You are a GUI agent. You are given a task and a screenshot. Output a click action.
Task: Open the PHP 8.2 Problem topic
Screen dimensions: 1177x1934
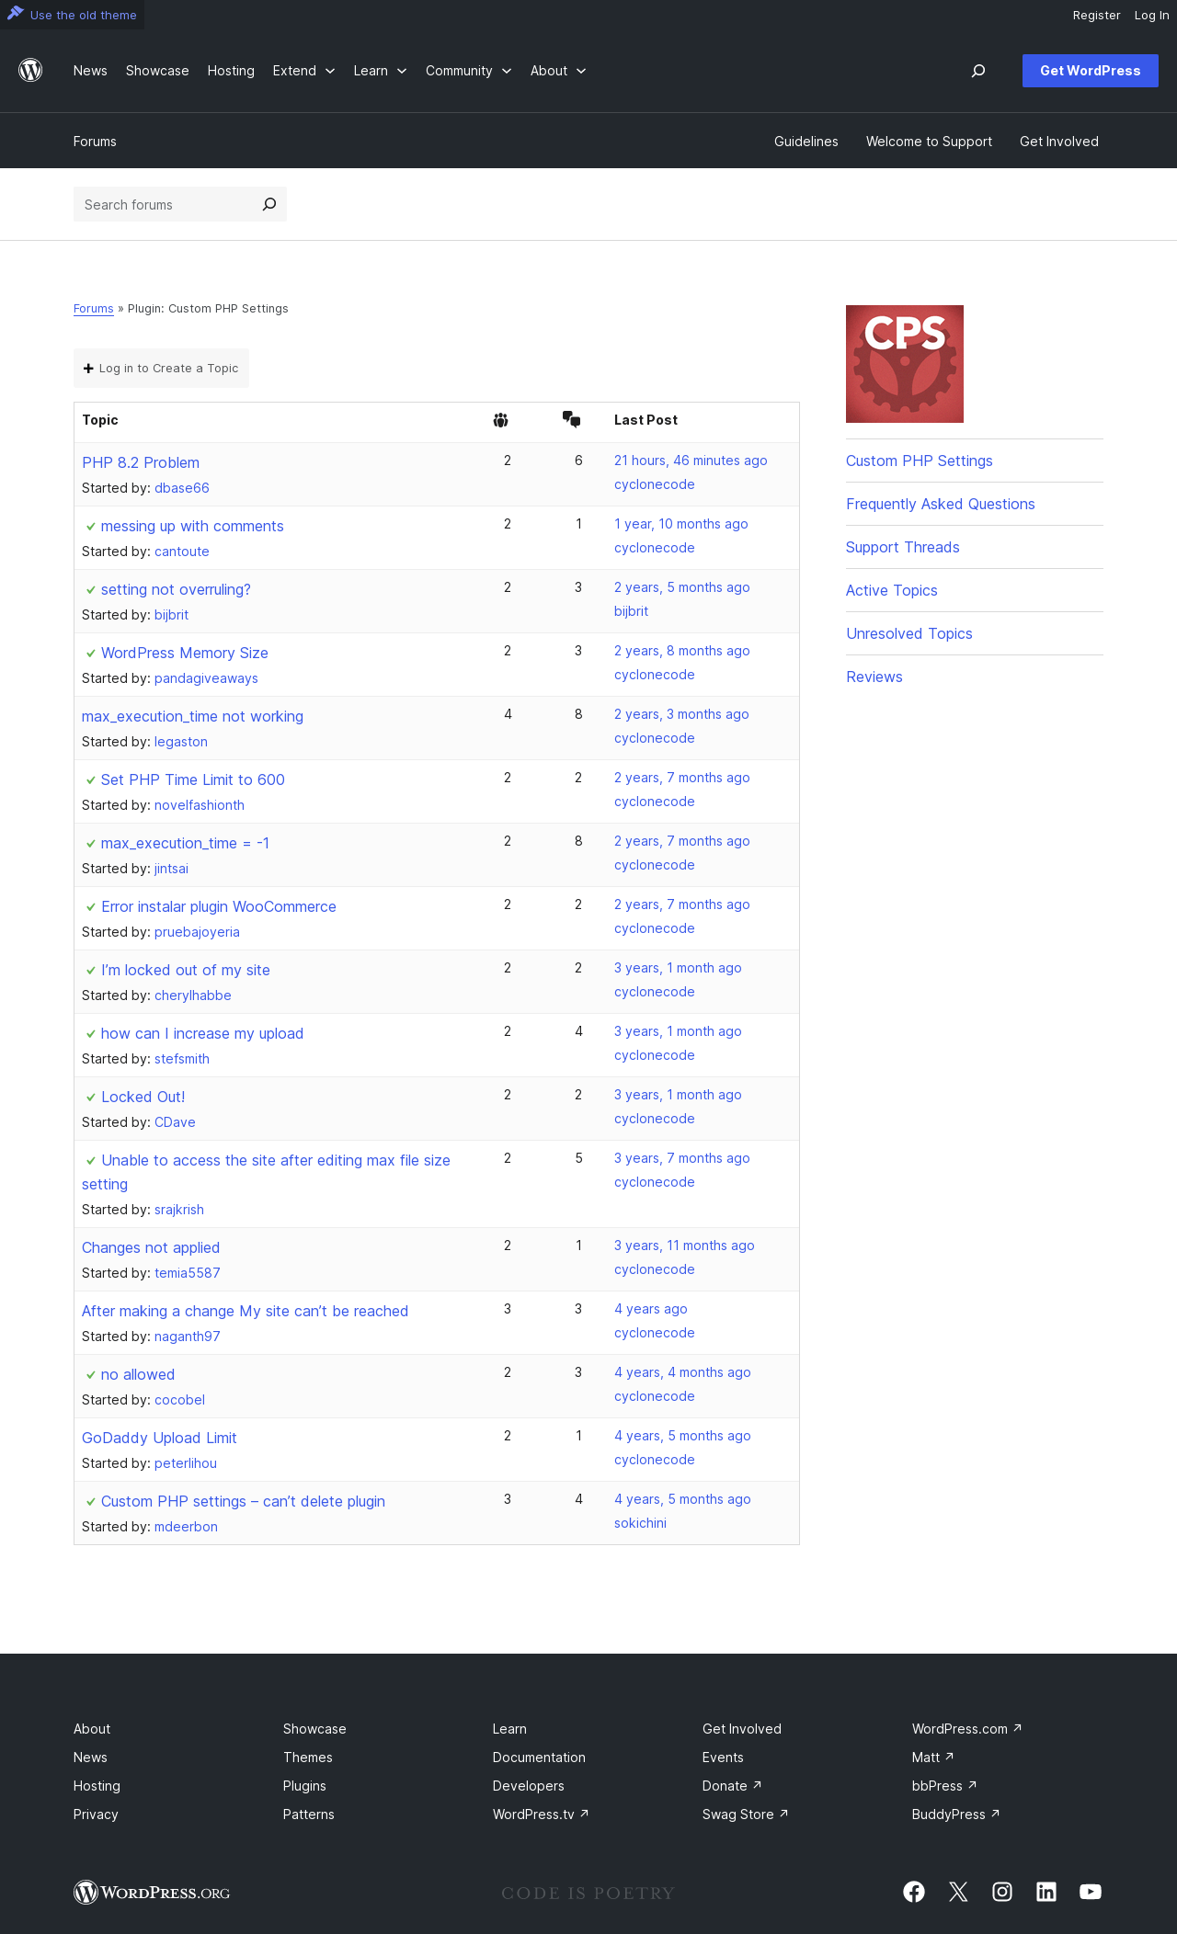click(141, 462)
